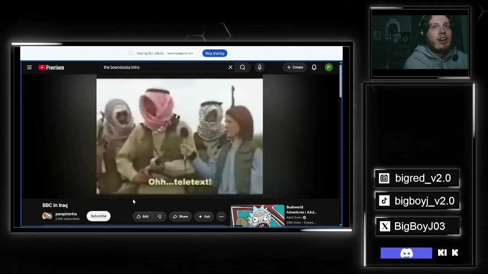Click the www.instagram.com tab link
488x274 pixels.
click(180, 53)
